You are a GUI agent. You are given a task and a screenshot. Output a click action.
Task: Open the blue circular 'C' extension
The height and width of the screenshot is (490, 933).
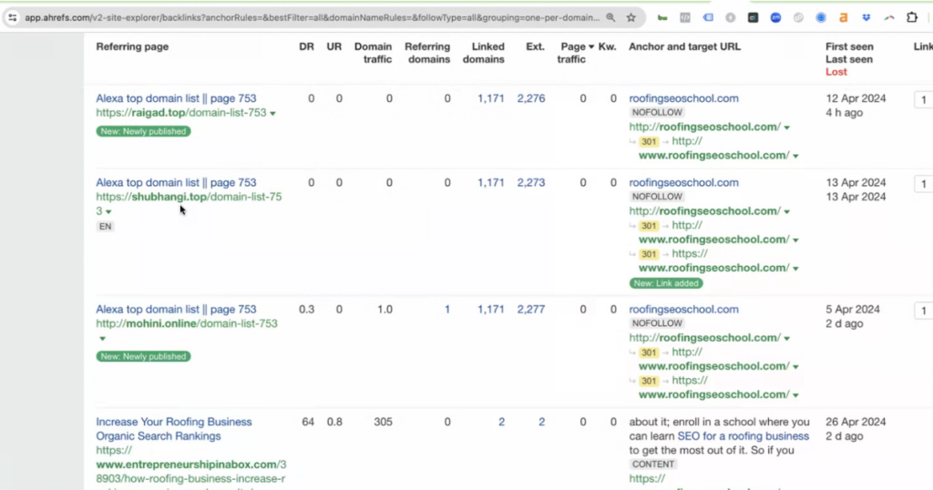click(821, 18)
